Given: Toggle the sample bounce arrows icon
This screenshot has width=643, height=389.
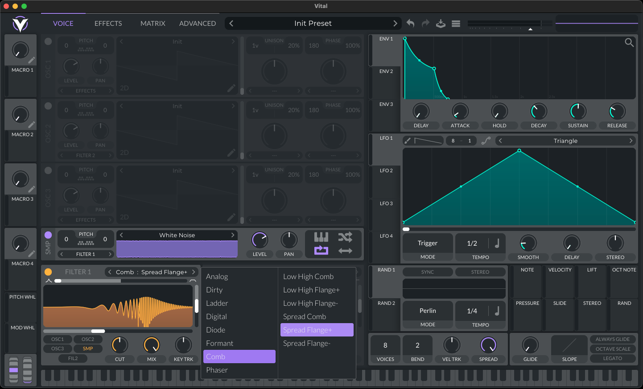Looking at the screenshot, I should (x=345, y=251).
